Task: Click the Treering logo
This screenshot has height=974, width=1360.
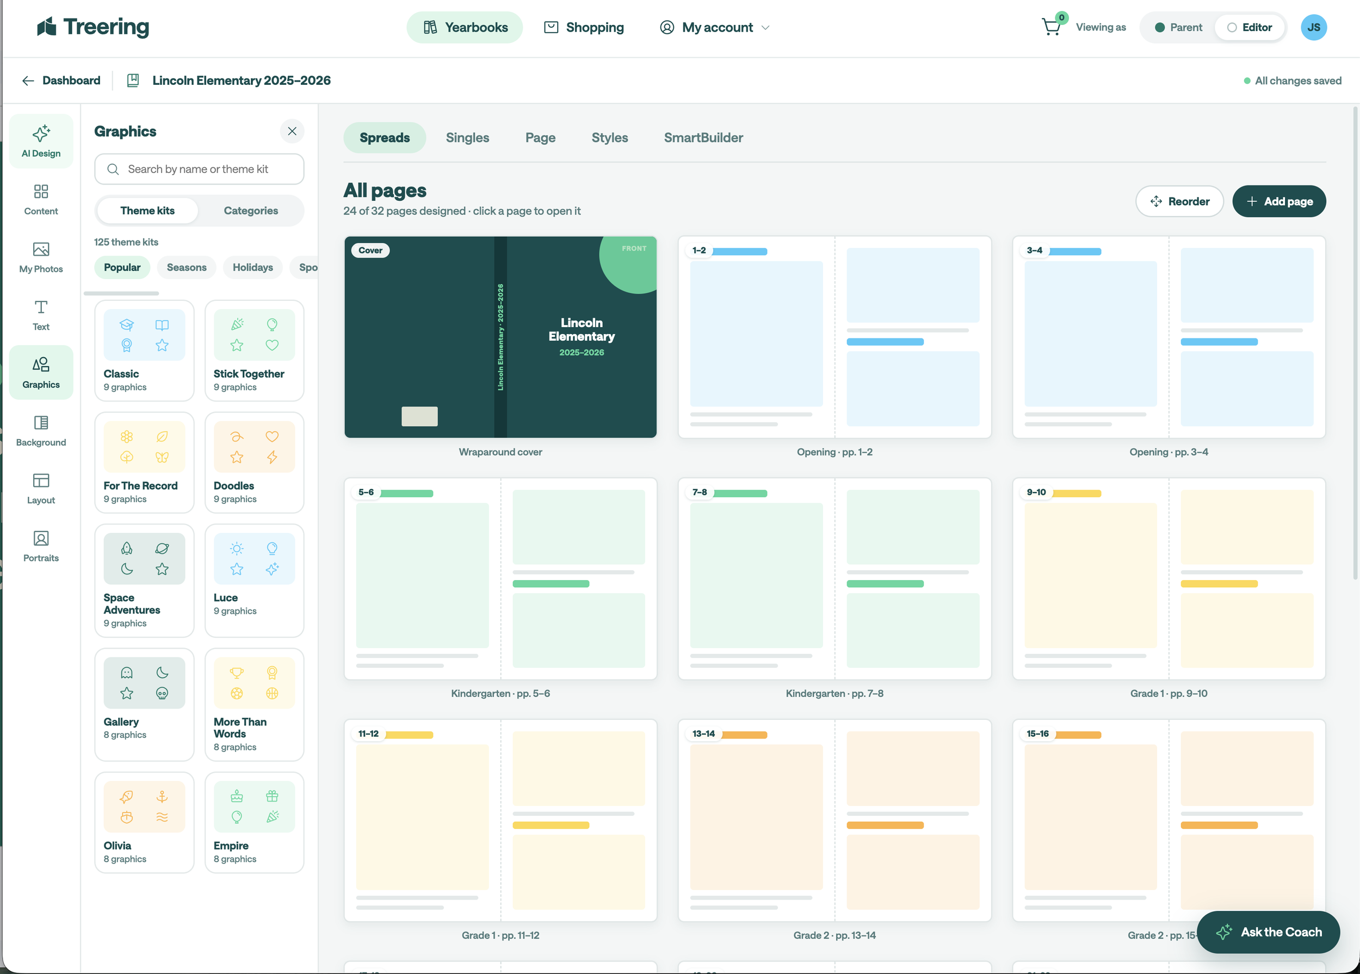Action: [x=93, y=27]
